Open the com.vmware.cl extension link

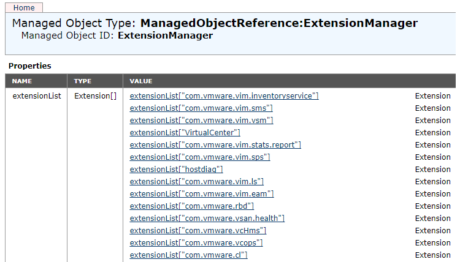tap(189, 255)
